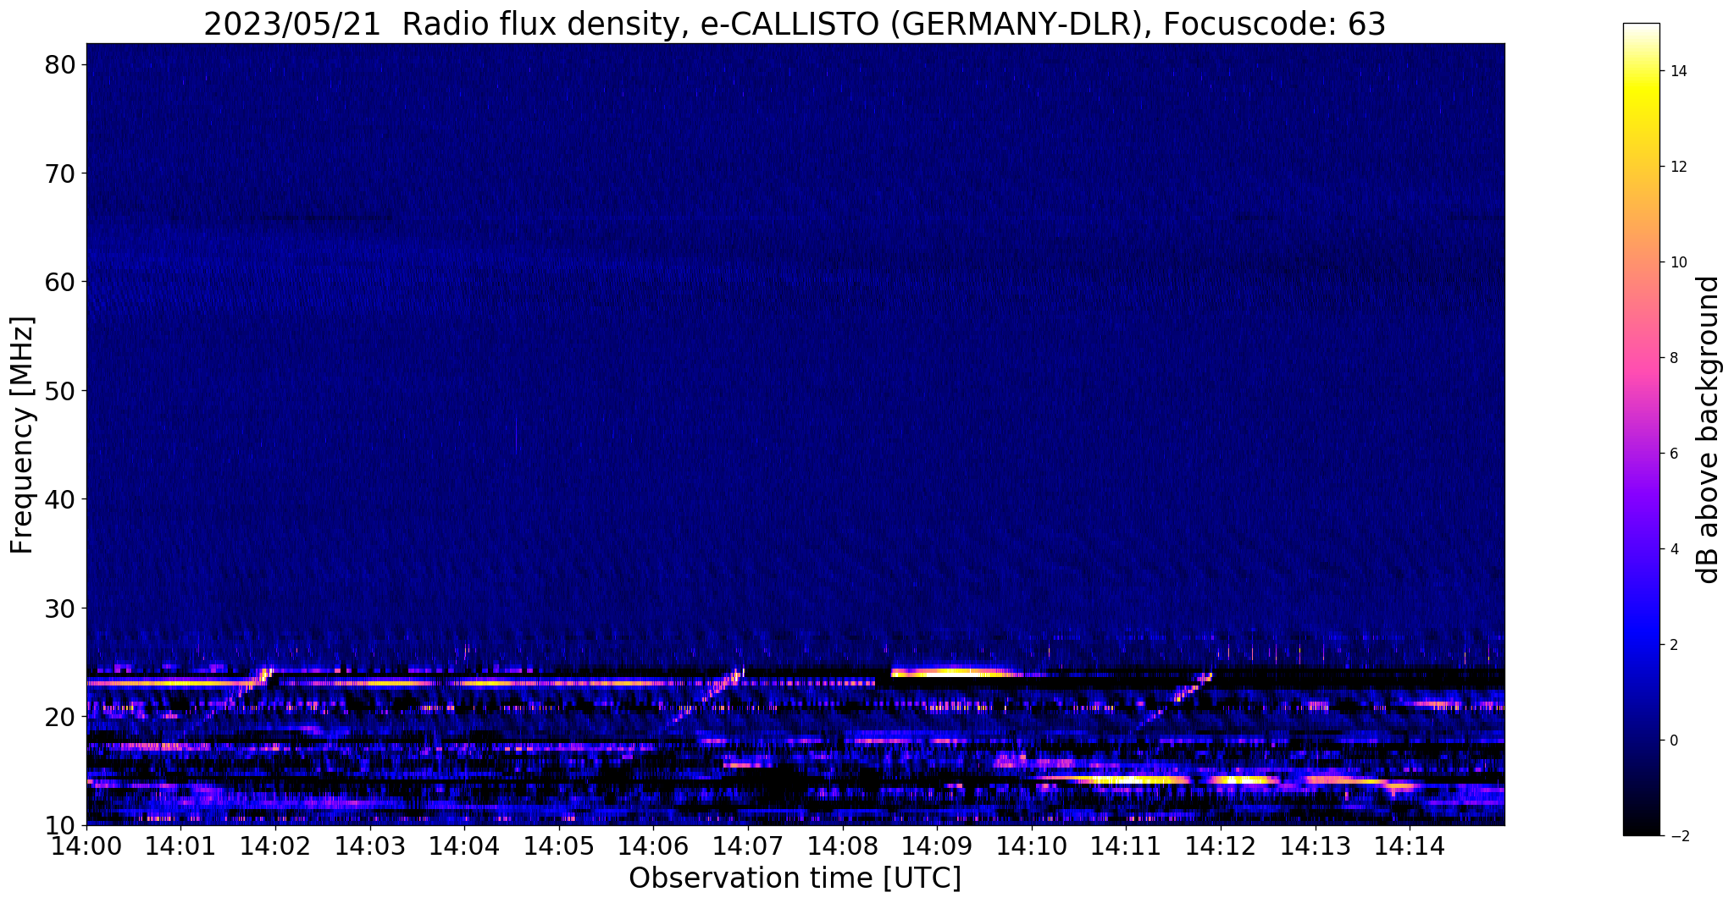Click the 60 MHz frequency tick label
This screenshot has height=903, width=1734.
(60, 282)
